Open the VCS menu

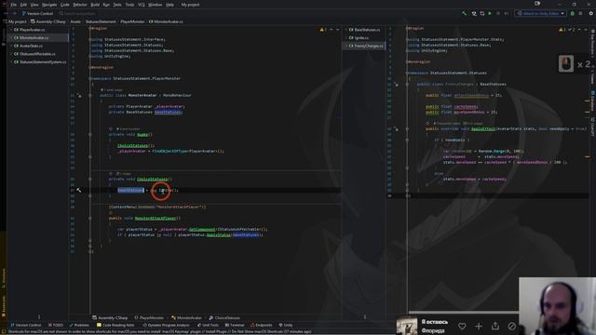click(141, 5)
